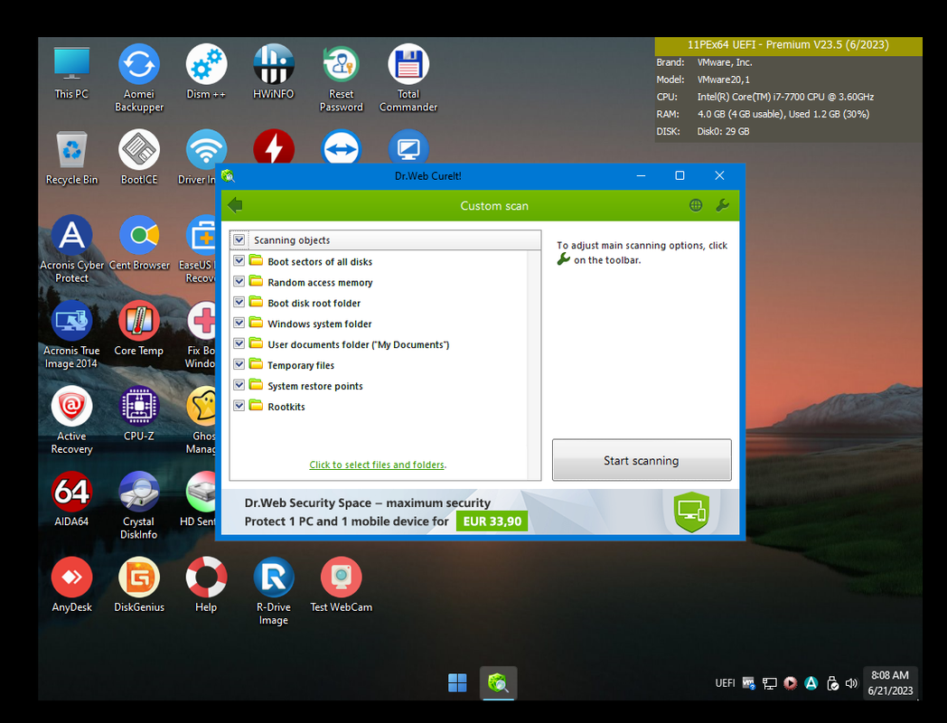Click Dr.Web CureIt taskbar button
Image resolution: width=947 pixels, height=723 pixels.
tap(498, 683)
